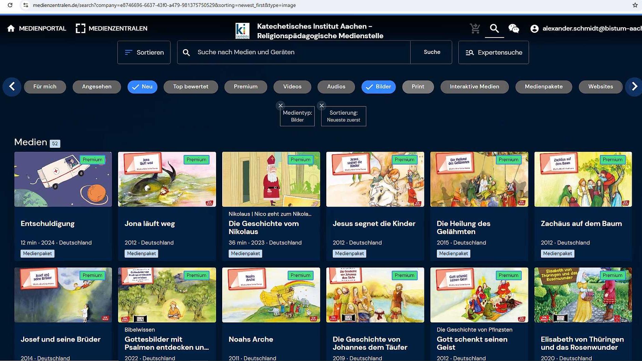Viewport: 642px width, 361px height.
Task: Open the Noahs Arche thumbnail
Action: 271,295
